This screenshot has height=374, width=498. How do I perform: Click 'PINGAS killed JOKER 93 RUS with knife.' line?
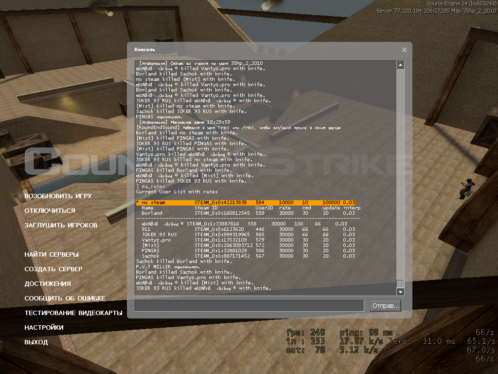coord(191,181)
